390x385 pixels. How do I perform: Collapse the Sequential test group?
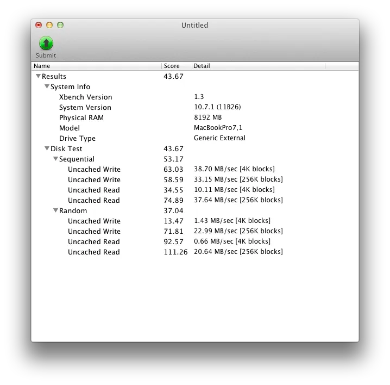click(55, 159)
